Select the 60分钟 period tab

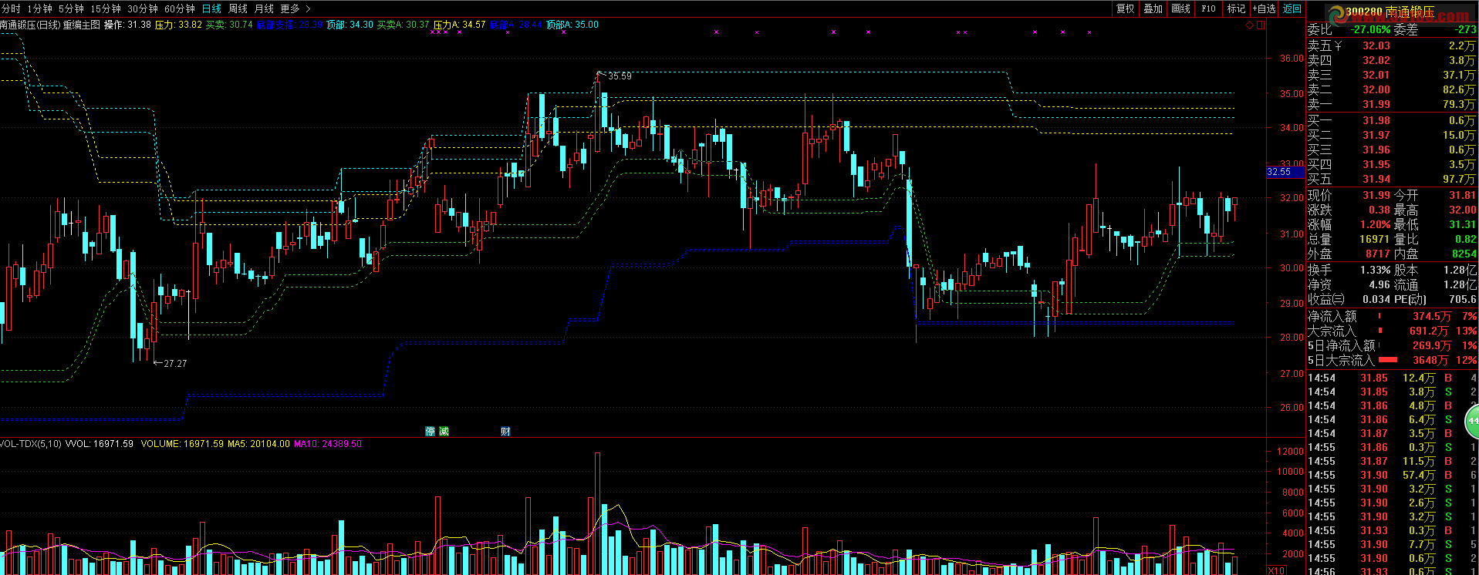tap(180, 8)
